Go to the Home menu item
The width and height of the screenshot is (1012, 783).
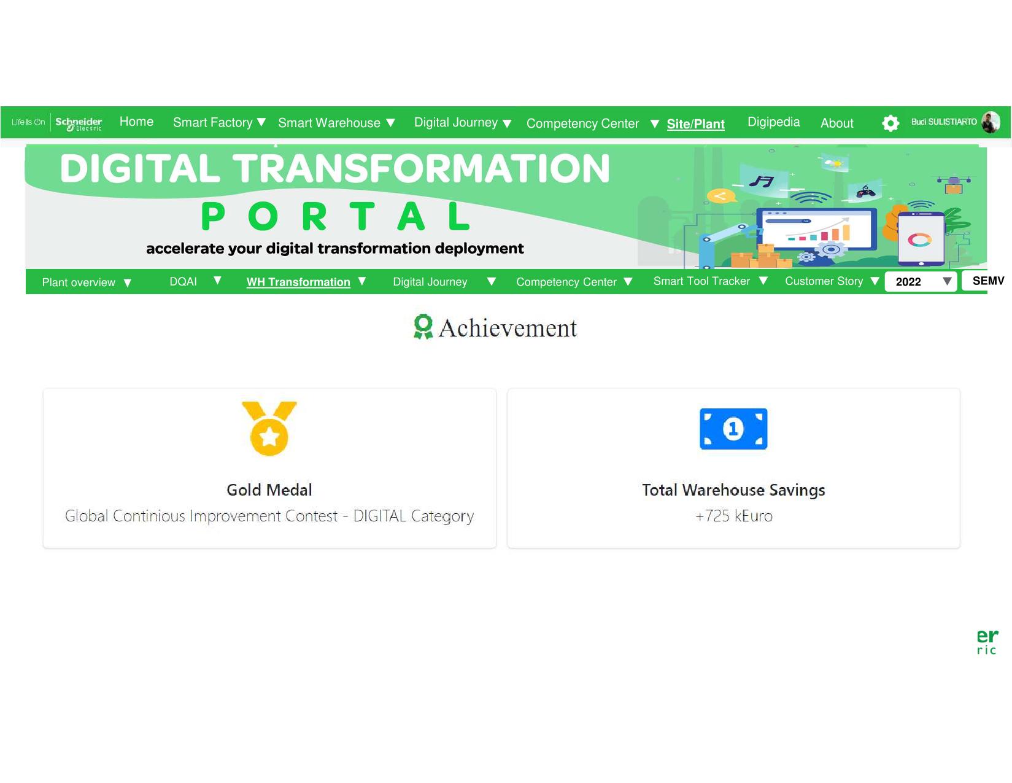[x=136, y=122]
